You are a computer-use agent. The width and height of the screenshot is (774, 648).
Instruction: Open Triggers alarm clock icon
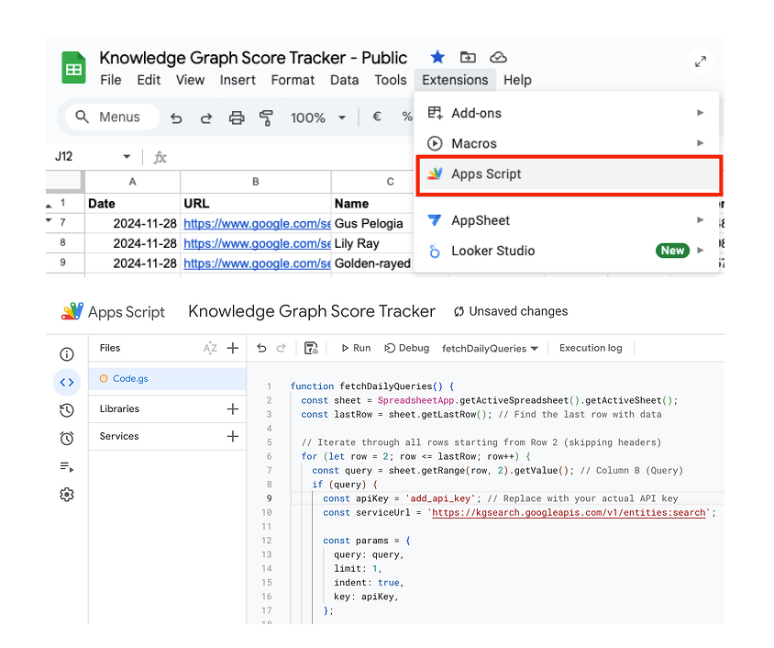(67, 438)
